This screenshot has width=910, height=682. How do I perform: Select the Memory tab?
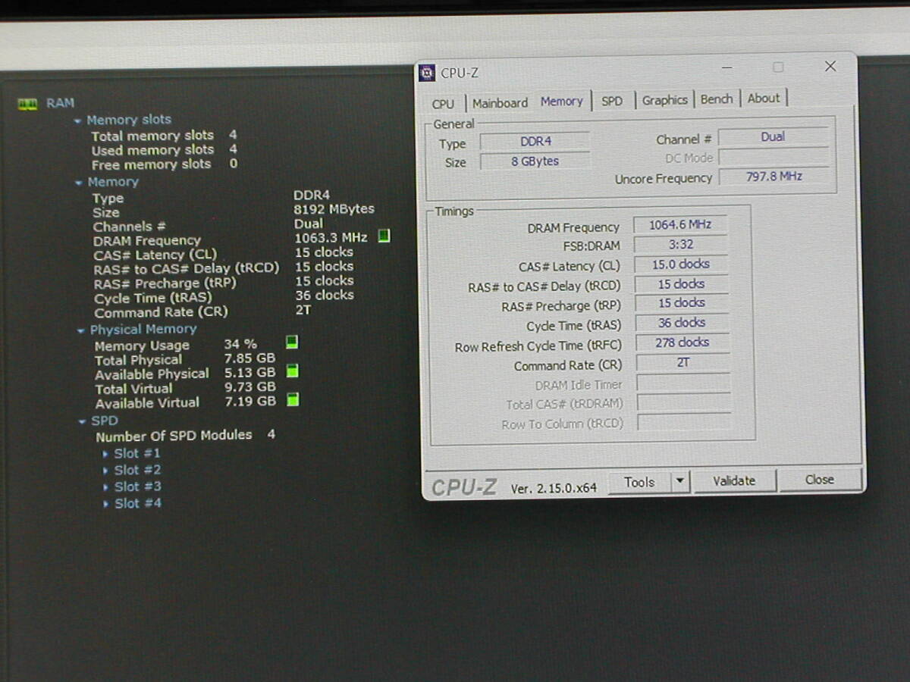click(562, 102)
